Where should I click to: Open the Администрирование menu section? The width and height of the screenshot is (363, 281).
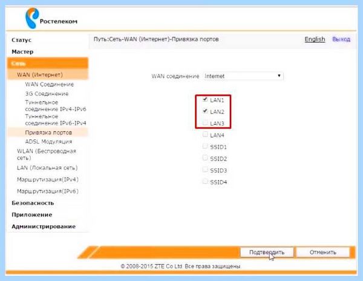44,226
